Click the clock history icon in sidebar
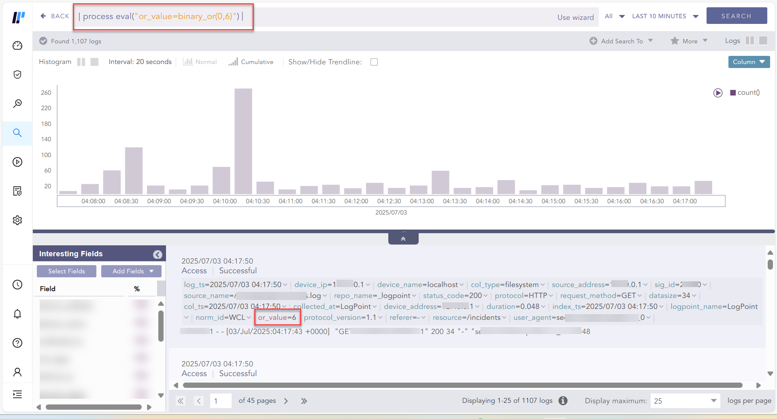Screen dimensions: 777x419 pyautogui.click(x=17, y=285)
